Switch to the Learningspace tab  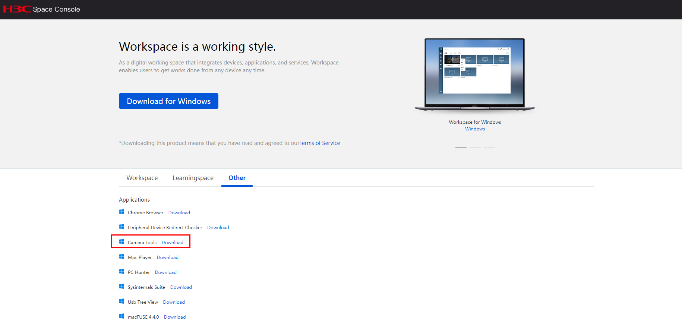pyautogui.click(x=193, y=178)
